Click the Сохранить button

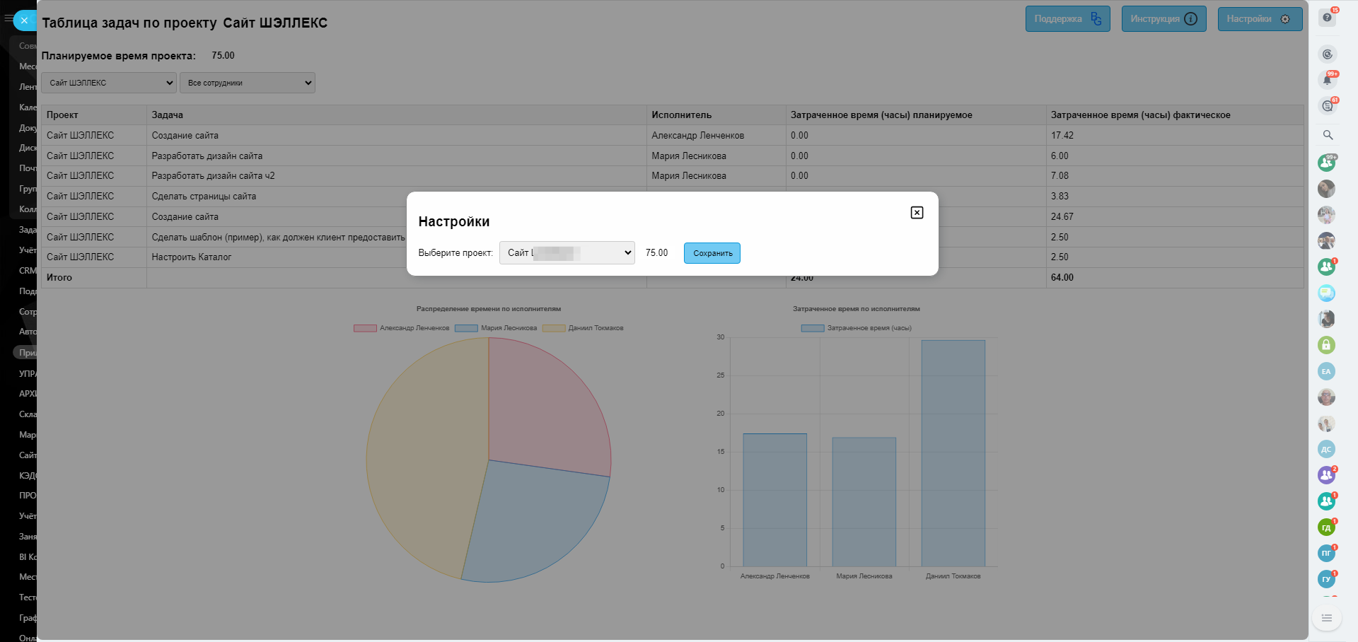(x=712, y=253)
